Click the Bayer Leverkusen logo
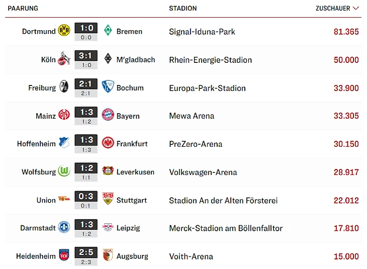Image resolution: width=367 pixels, height=269 pixels. (x=108, y=172)
